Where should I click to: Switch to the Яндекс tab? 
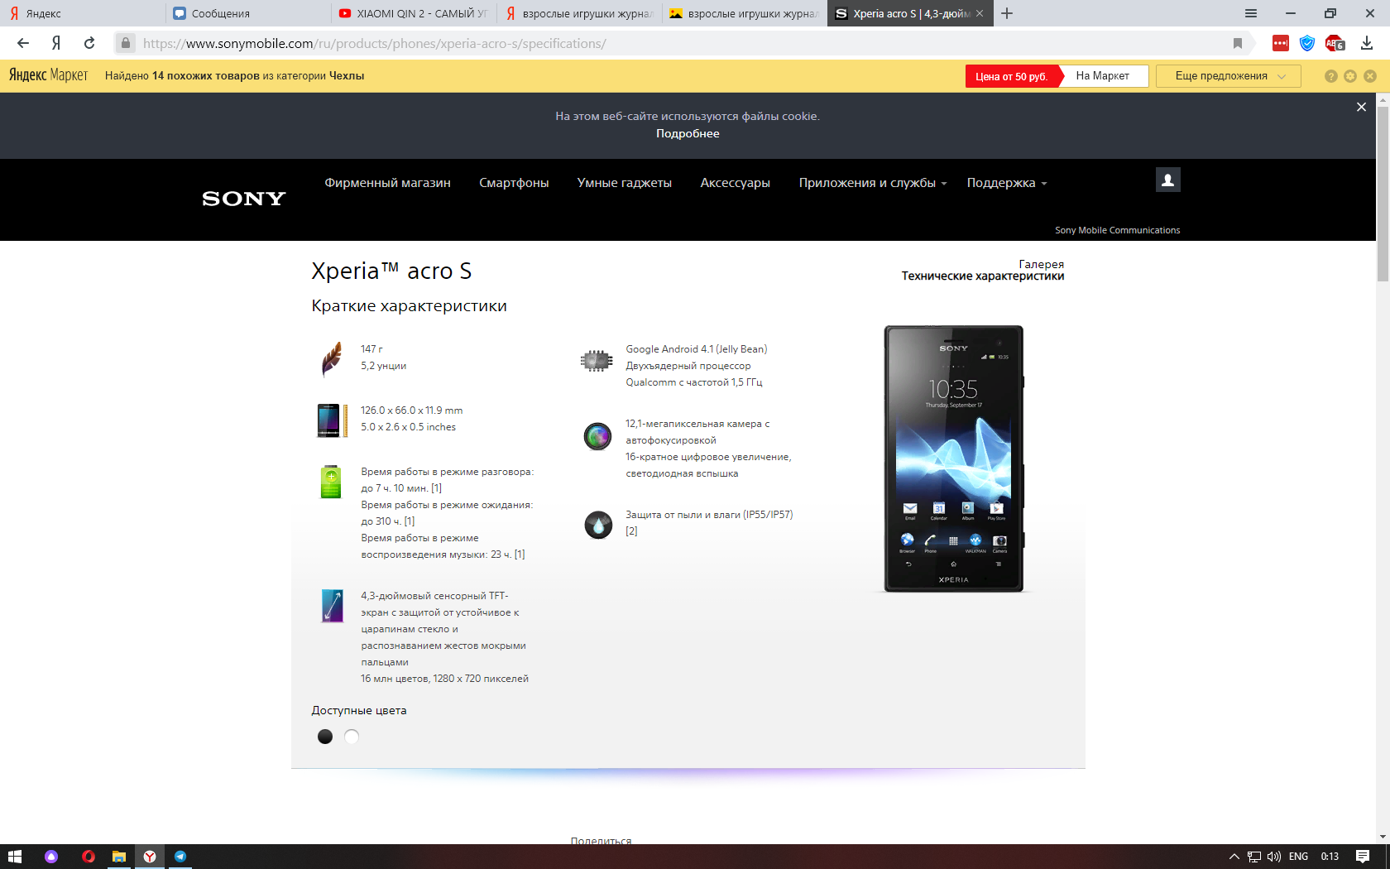83,13
